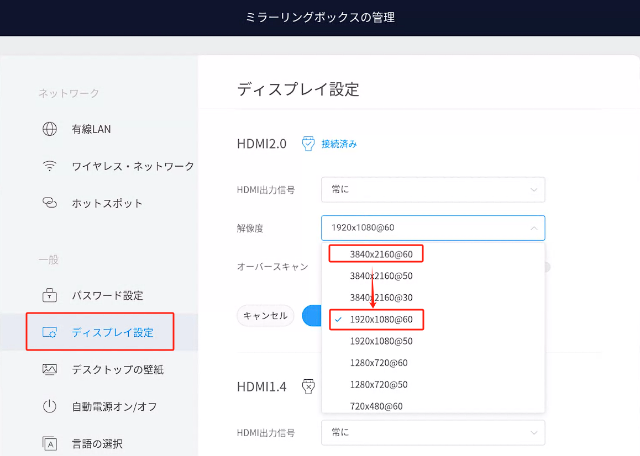This screenshot has height=456, width=640.
Task: Click the auto power on/off icon
Action: (x=50, y=407)
